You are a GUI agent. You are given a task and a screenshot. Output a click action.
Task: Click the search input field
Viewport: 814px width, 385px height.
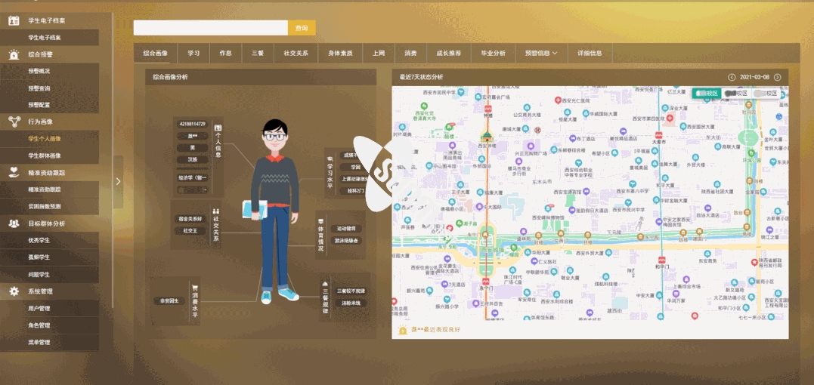pyautogui.click(x=210, y=28)
